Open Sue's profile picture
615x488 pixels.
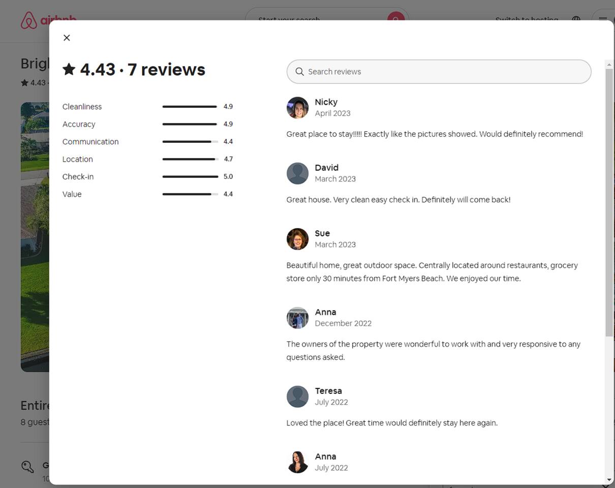click(297, 239)
